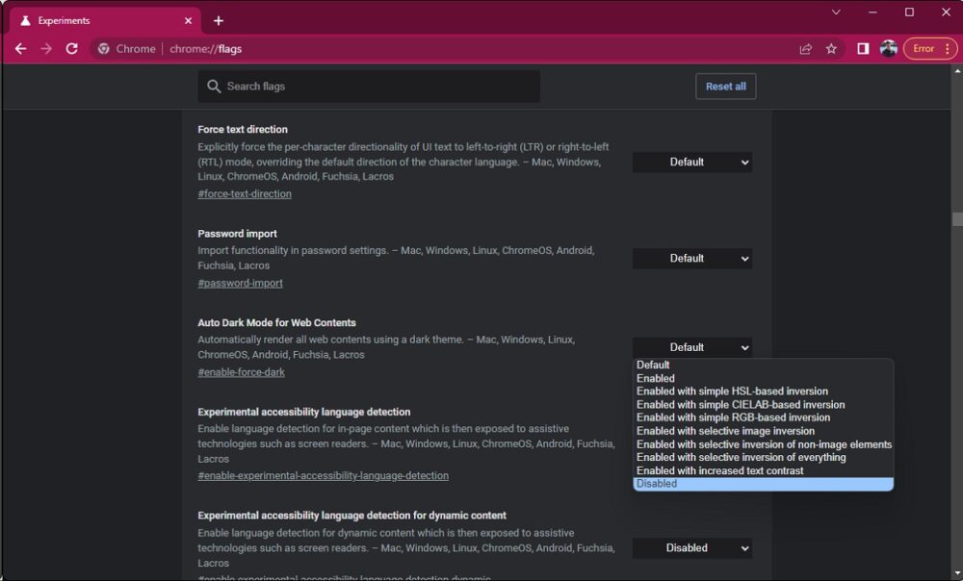Open Force text direction dropdown
Screen dimensions: 963x581
click(691, 163)
